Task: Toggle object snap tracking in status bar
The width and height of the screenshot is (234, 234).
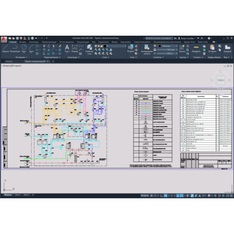Action: pos(178,195)
